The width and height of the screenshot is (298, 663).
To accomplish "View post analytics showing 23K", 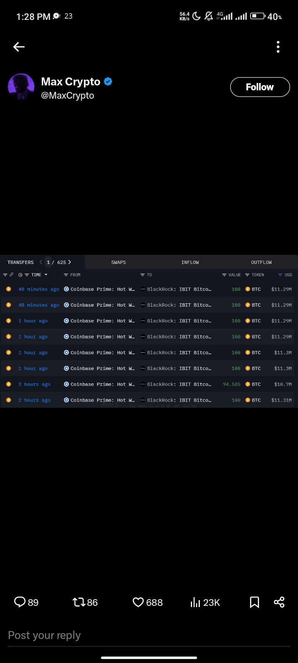I will click(205, 603).
